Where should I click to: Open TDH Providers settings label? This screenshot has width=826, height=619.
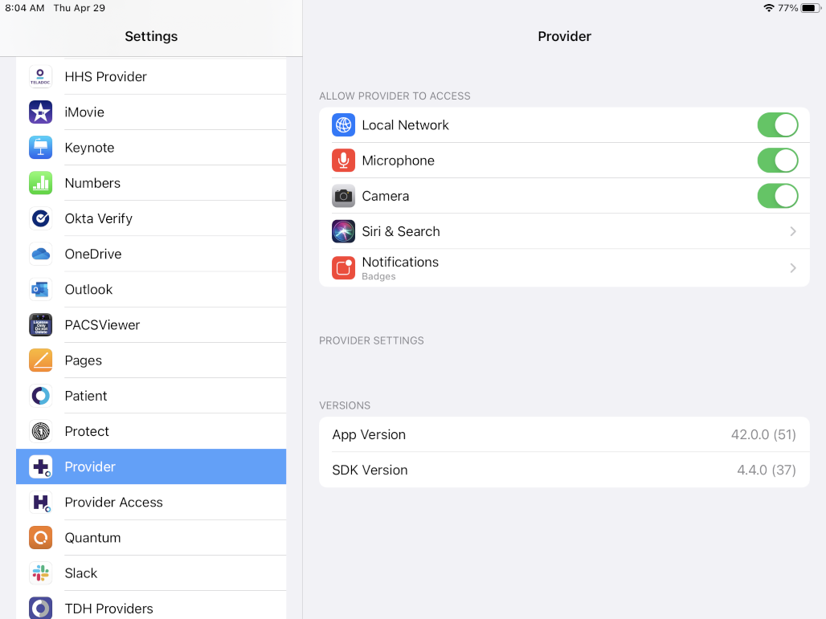click(109, 609)
